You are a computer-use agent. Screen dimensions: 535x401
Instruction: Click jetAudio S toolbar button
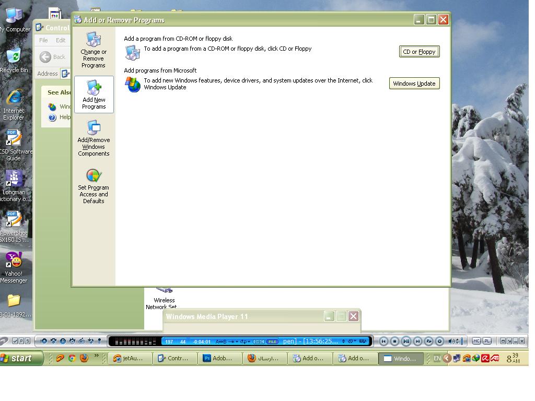pos(28,341)
